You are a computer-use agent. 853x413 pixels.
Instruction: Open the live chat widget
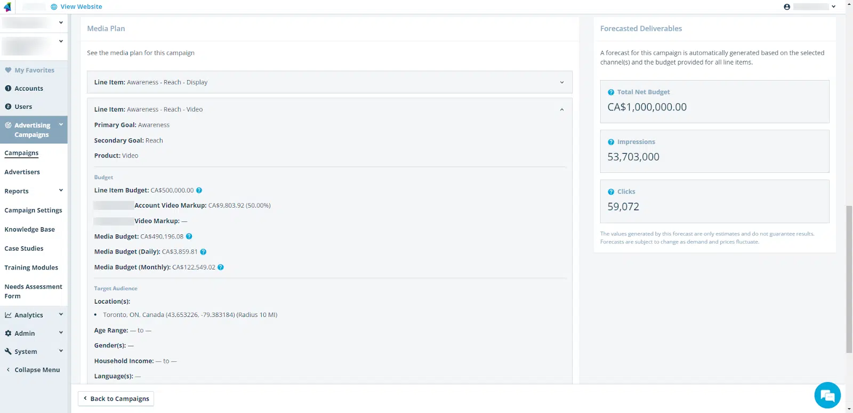click(x=827, y=395)
